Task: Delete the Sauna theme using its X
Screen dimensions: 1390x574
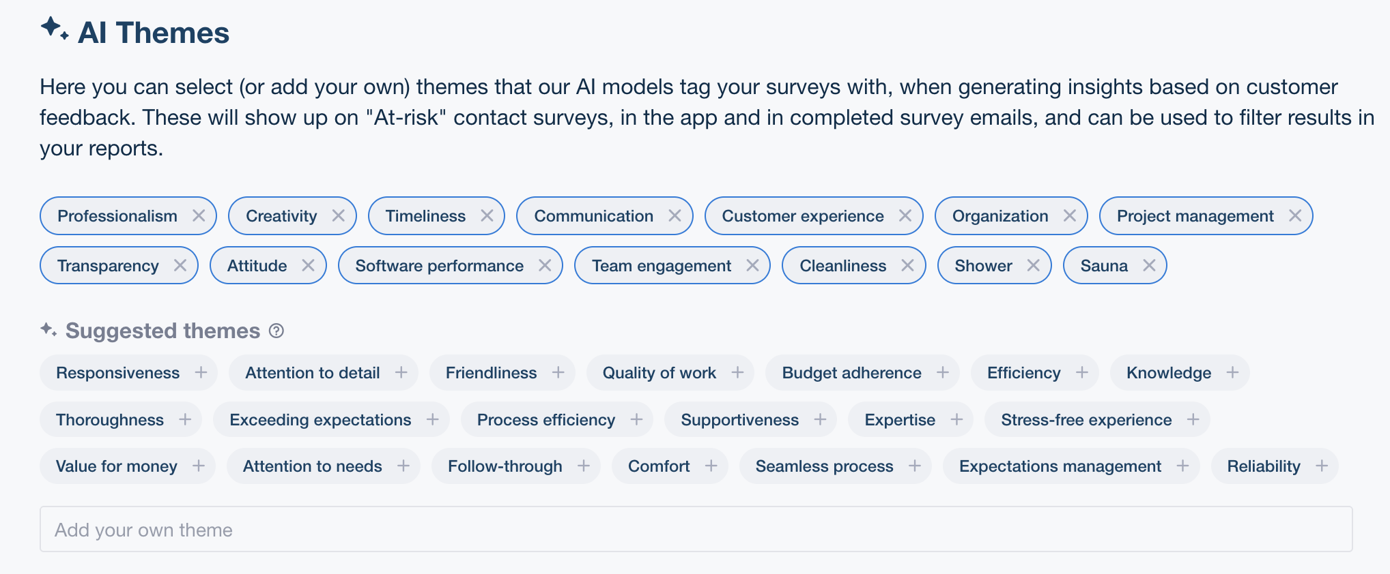Action: 1149,265
